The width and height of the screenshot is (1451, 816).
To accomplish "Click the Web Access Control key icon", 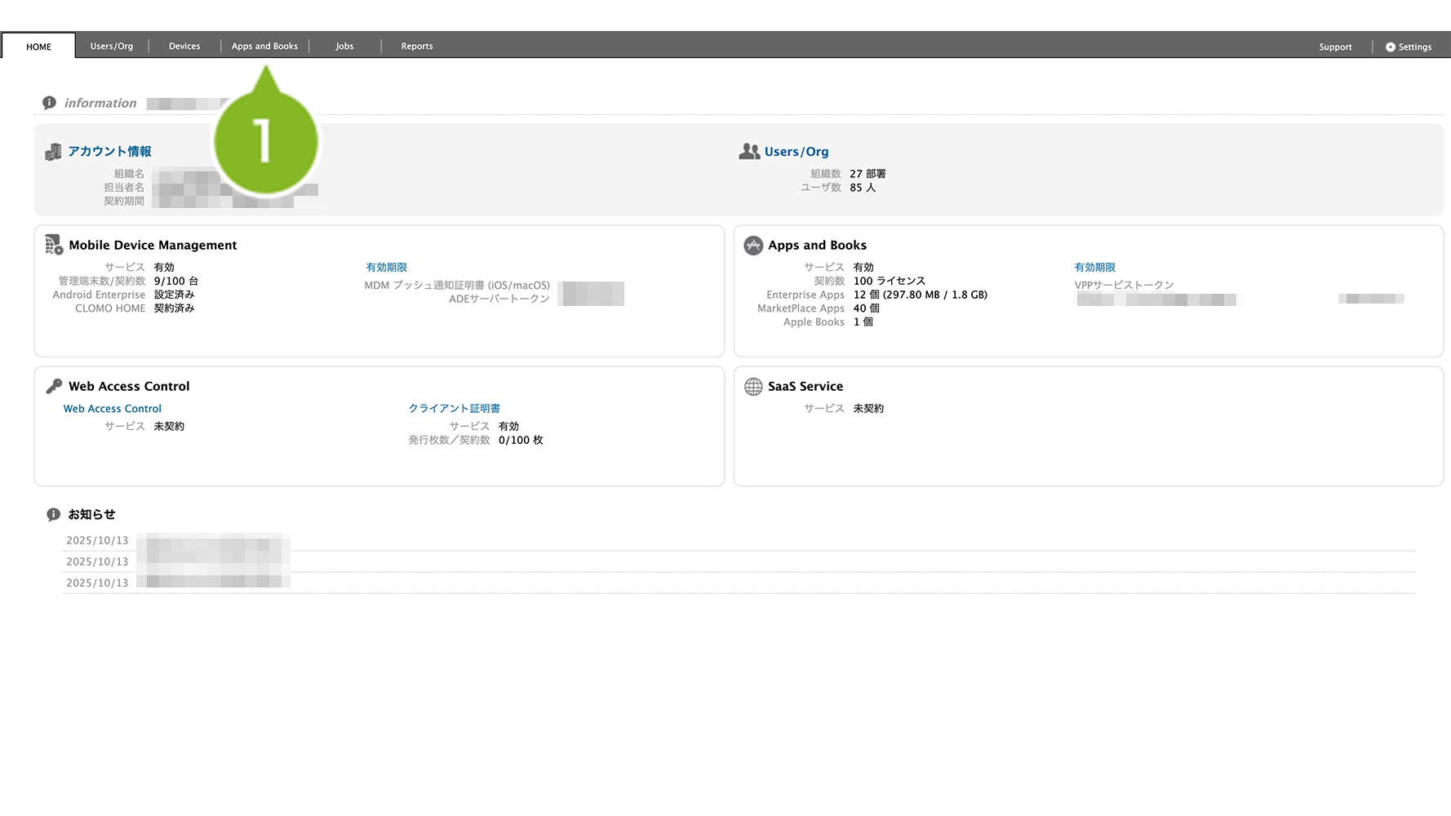I will [54, 386].
